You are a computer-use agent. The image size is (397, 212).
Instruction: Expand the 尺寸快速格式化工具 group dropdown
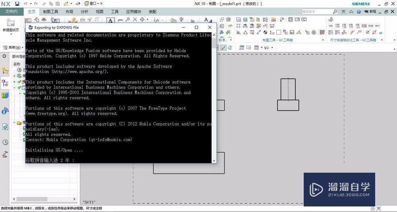coord(382,40)
